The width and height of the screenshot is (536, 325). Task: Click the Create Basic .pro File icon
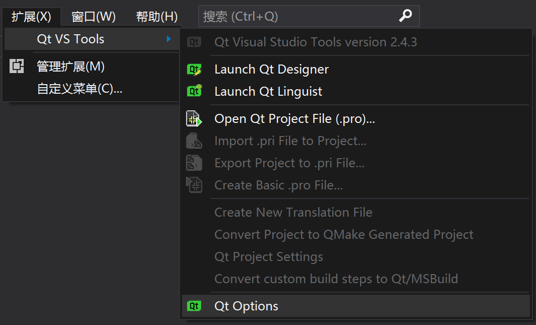(x=194, y=185)
